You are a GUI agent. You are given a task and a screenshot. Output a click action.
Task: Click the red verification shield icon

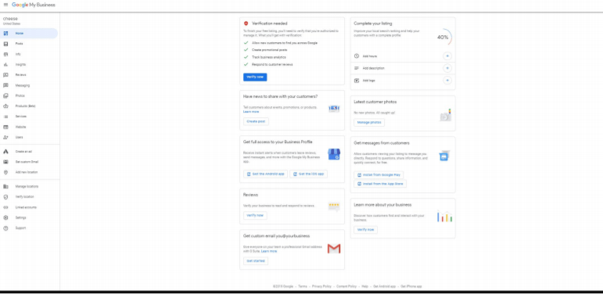click(x=246, y=23)
